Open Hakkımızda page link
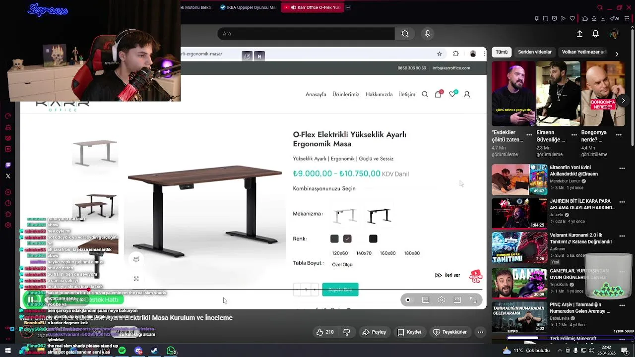 pyautogui.click(x=379, y=94)
